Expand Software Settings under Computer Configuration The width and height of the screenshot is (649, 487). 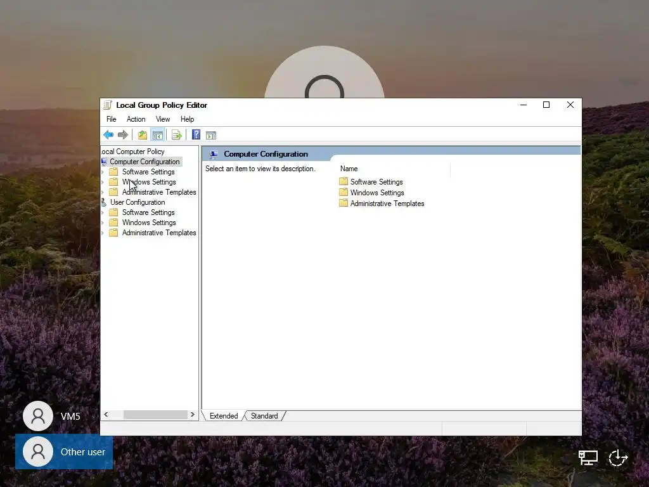click(103, 172)
